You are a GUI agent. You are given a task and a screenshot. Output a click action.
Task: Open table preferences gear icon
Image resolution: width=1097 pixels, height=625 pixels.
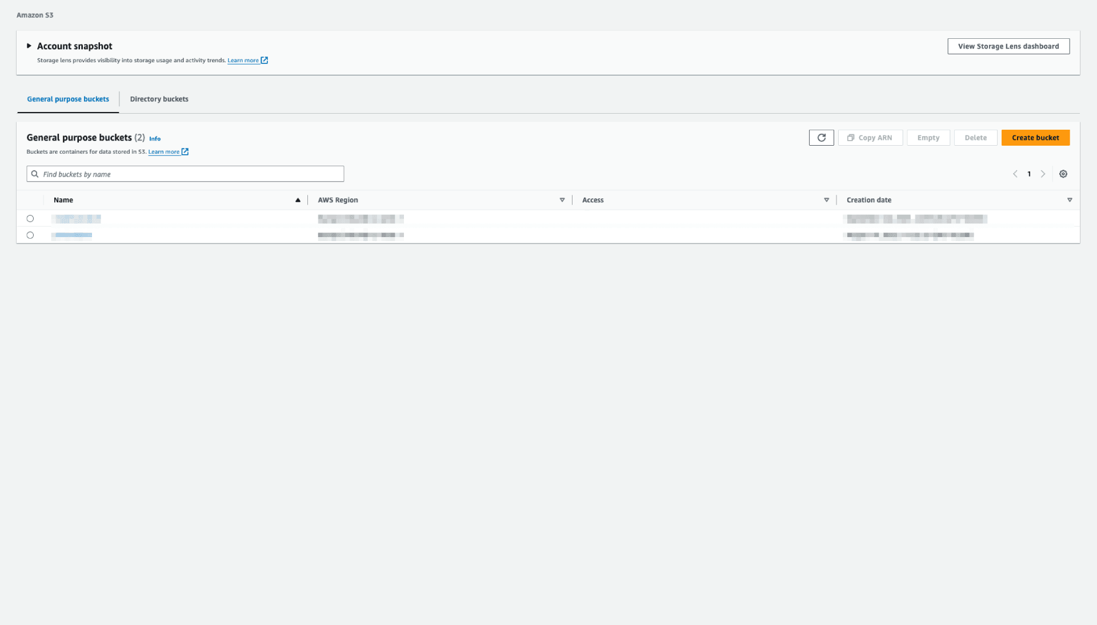tap(1063, 174)
